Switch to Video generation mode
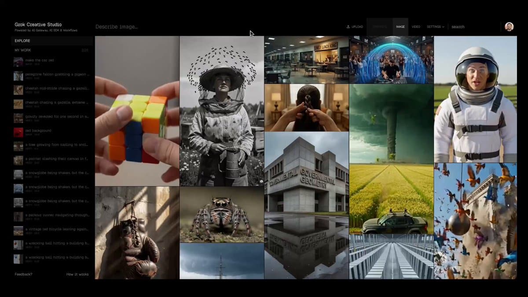 coord(416,27)
